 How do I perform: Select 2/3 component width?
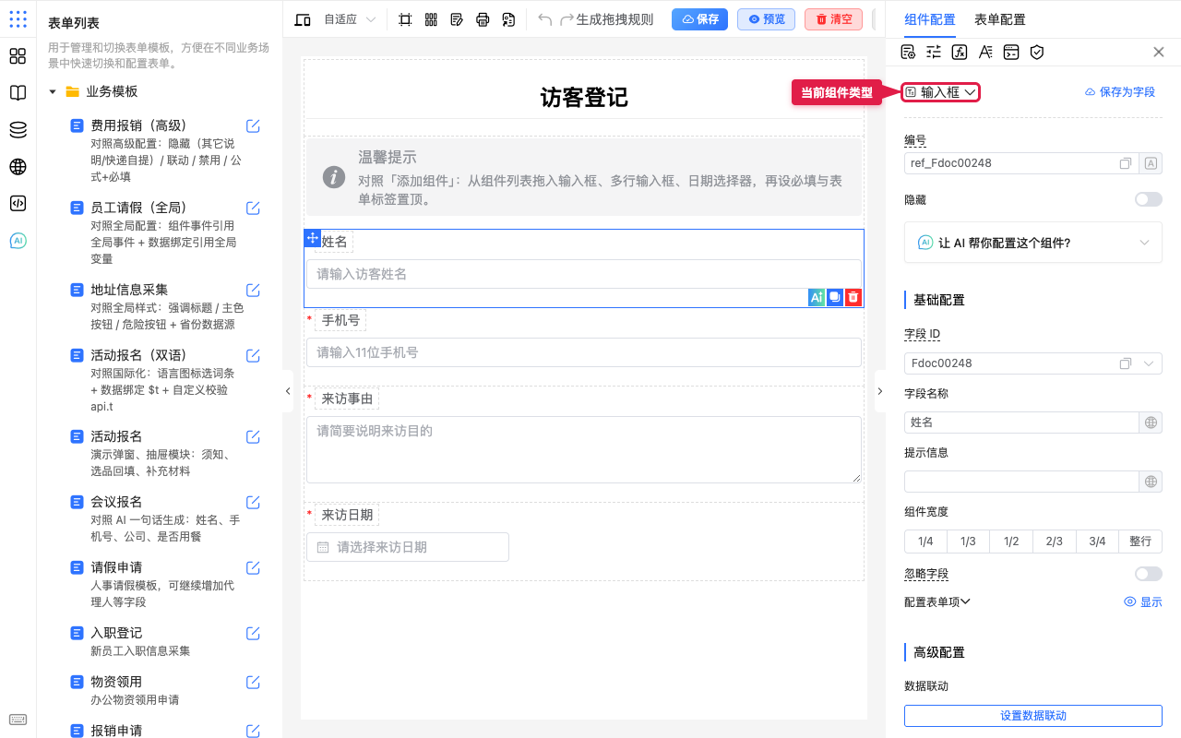pyautogui.click(x=1055, y=542)
